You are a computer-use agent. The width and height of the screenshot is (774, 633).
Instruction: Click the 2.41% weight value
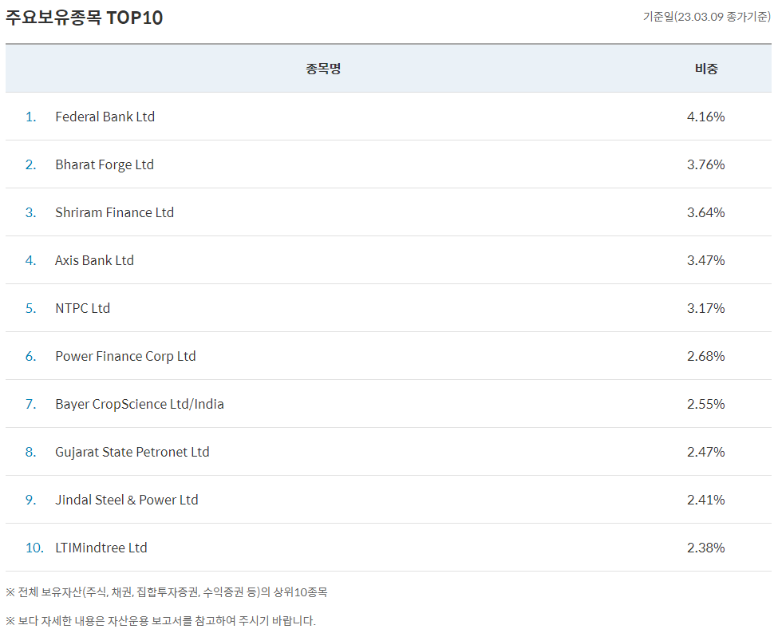click(706, 500)
